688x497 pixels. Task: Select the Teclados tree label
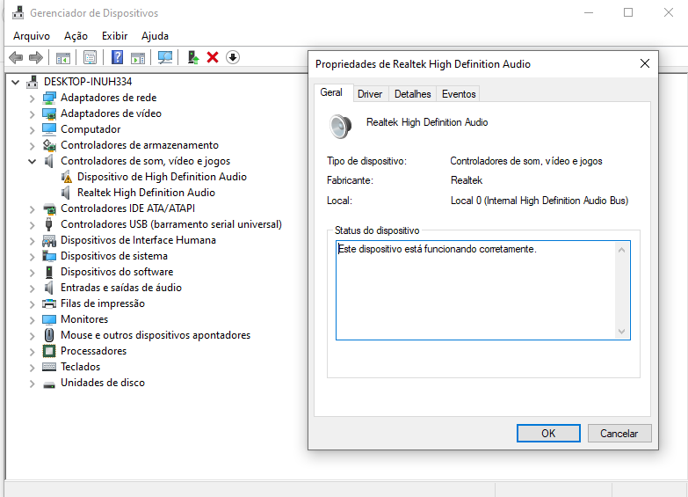[80, 367]
